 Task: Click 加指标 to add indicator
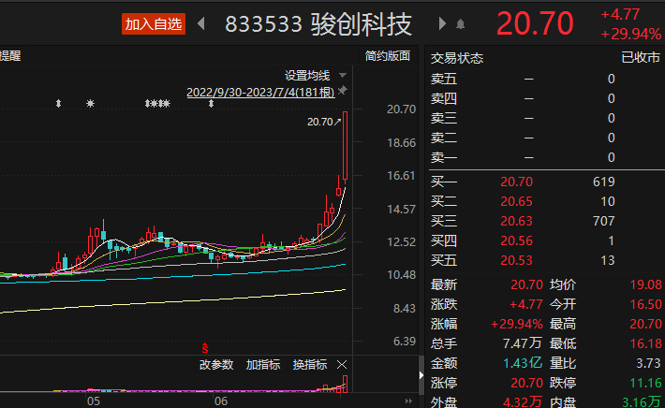pyautogui.click(x=263, y=365)
